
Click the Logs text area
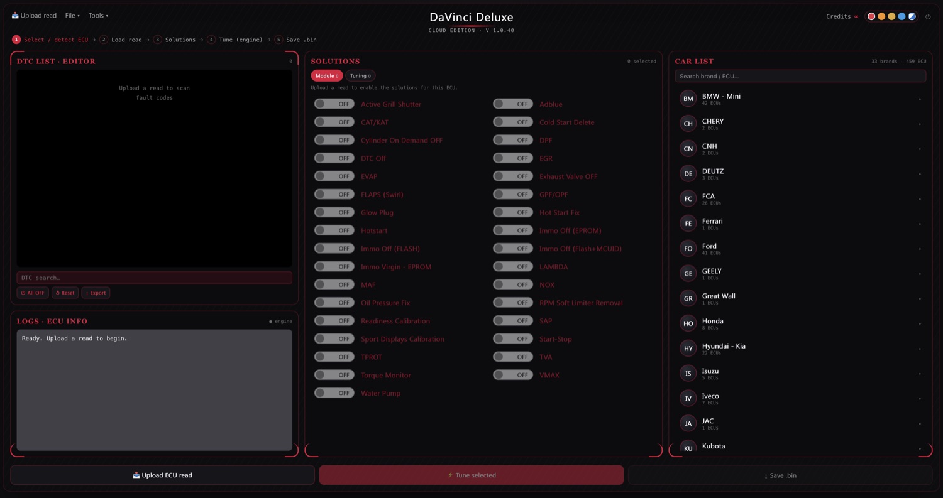[x=155, y=390]
